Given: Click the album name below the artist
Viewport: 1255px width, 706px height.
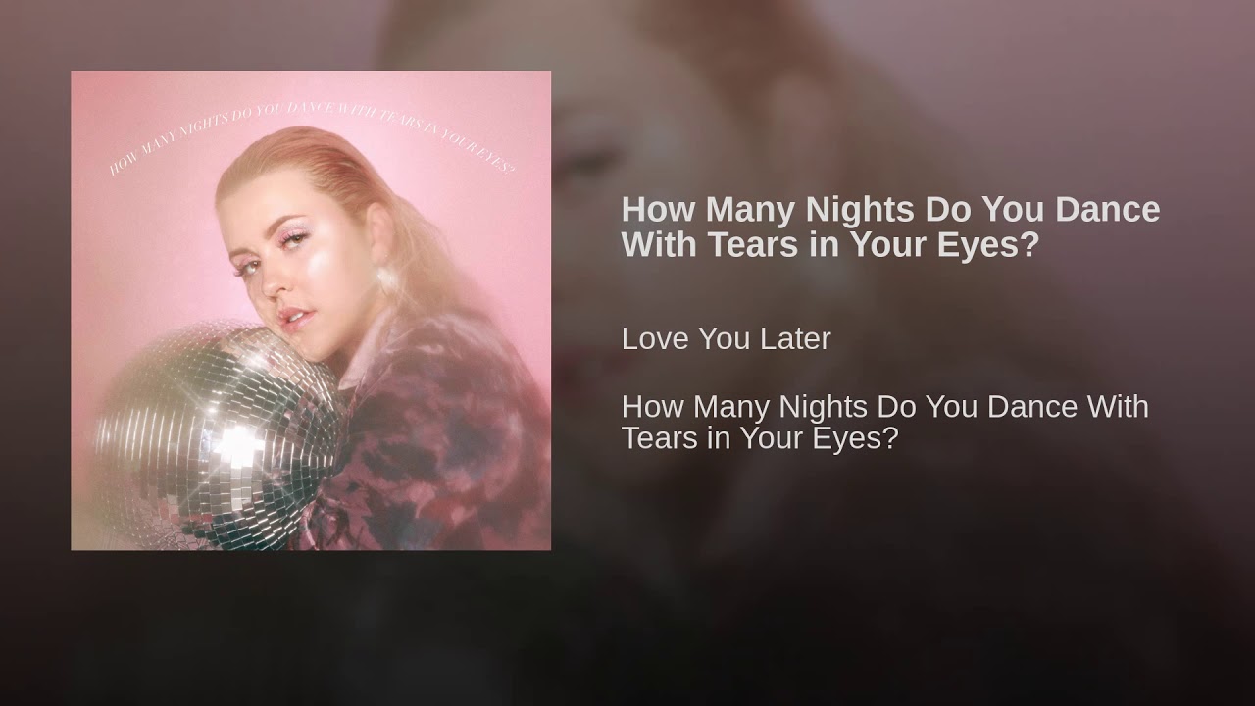Looking at the screenshot, I should [884, 423].
